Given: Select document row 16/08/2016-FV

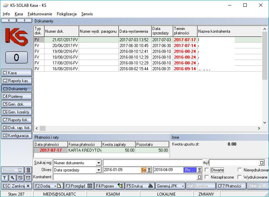Looking at the screenshot, I should point(148,69).
